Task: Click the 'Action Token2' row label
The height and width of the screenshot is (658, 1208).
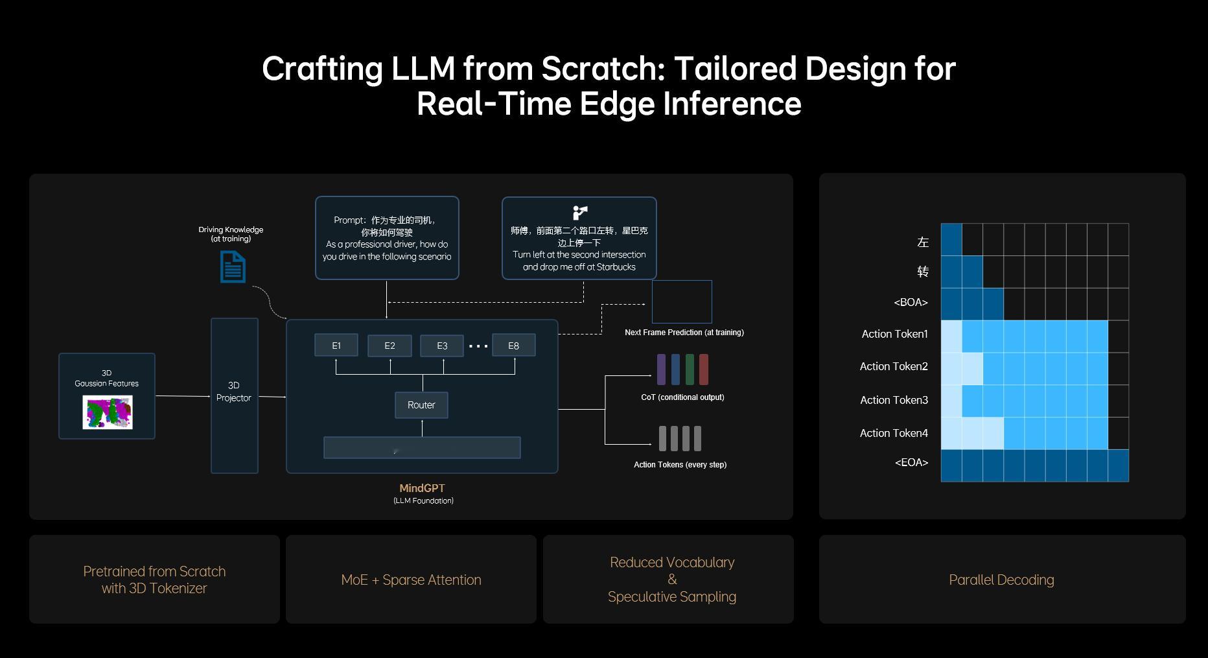Action: click(894, 366)
